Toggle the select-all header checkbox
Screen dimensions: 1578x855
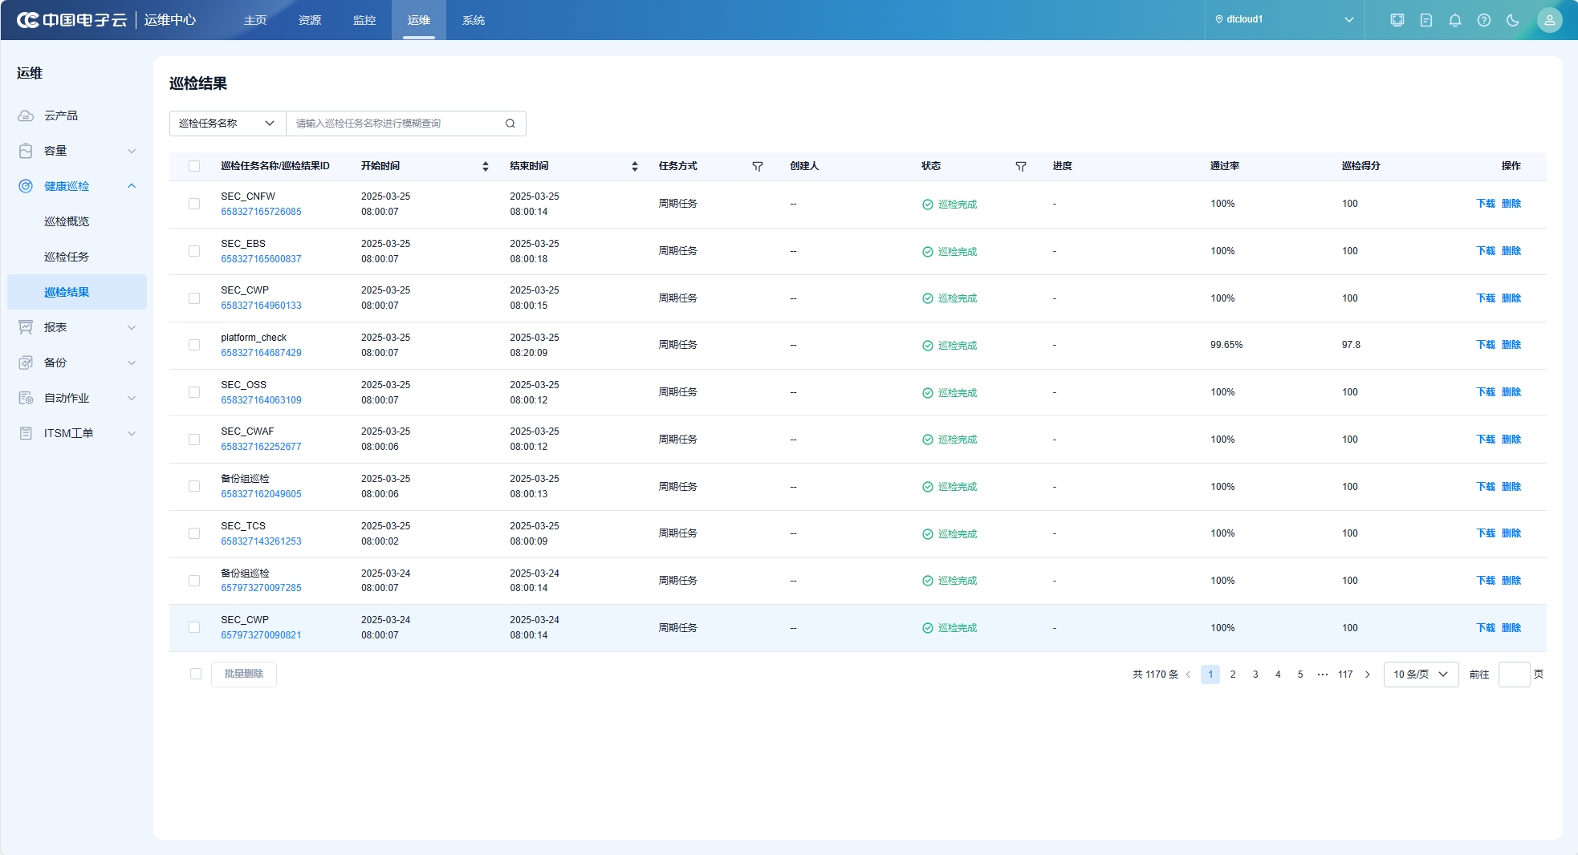pos(194,166)
